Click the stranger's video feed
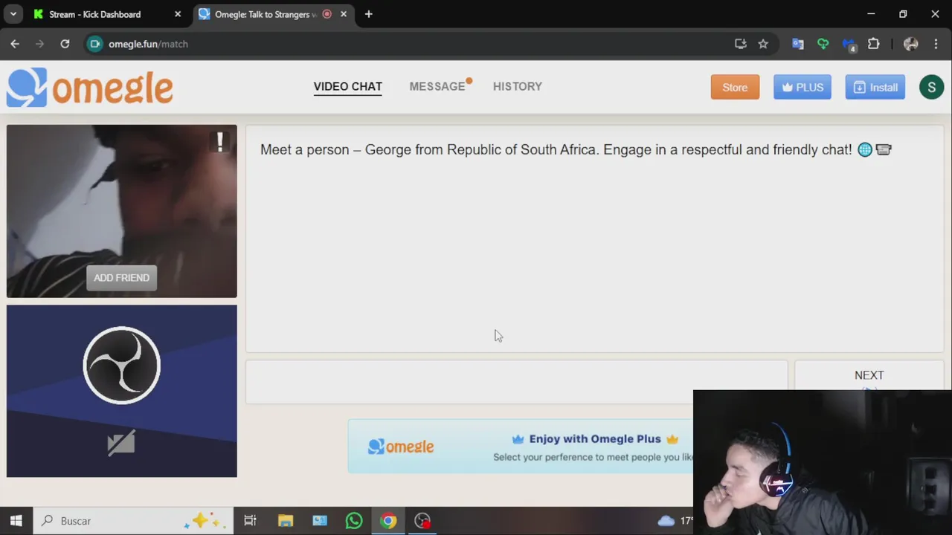 click(x=122, y=211)
